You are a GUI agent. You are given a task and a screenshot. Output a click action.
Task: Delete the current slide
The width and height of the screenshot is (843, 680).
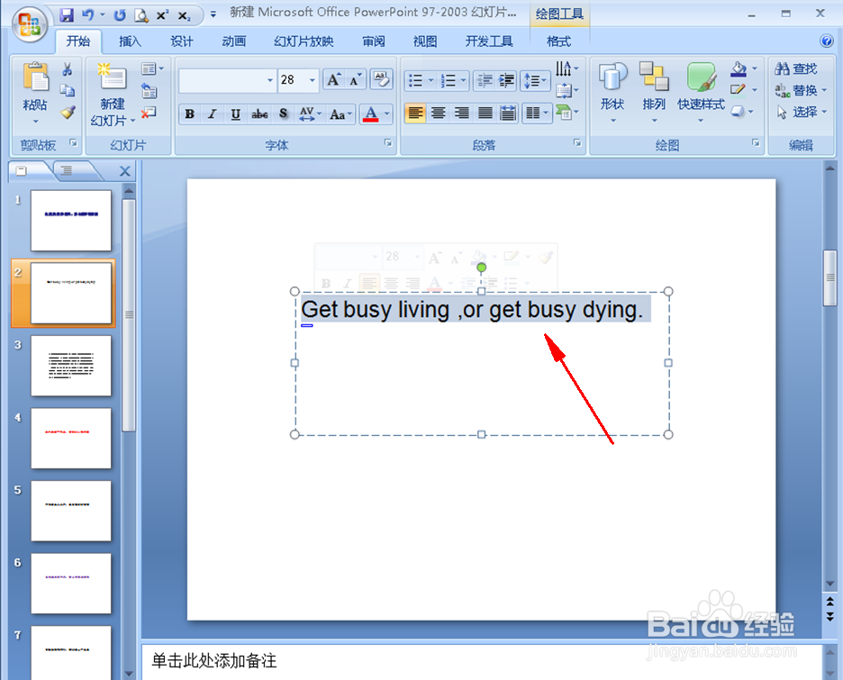[x=149, y=113]
